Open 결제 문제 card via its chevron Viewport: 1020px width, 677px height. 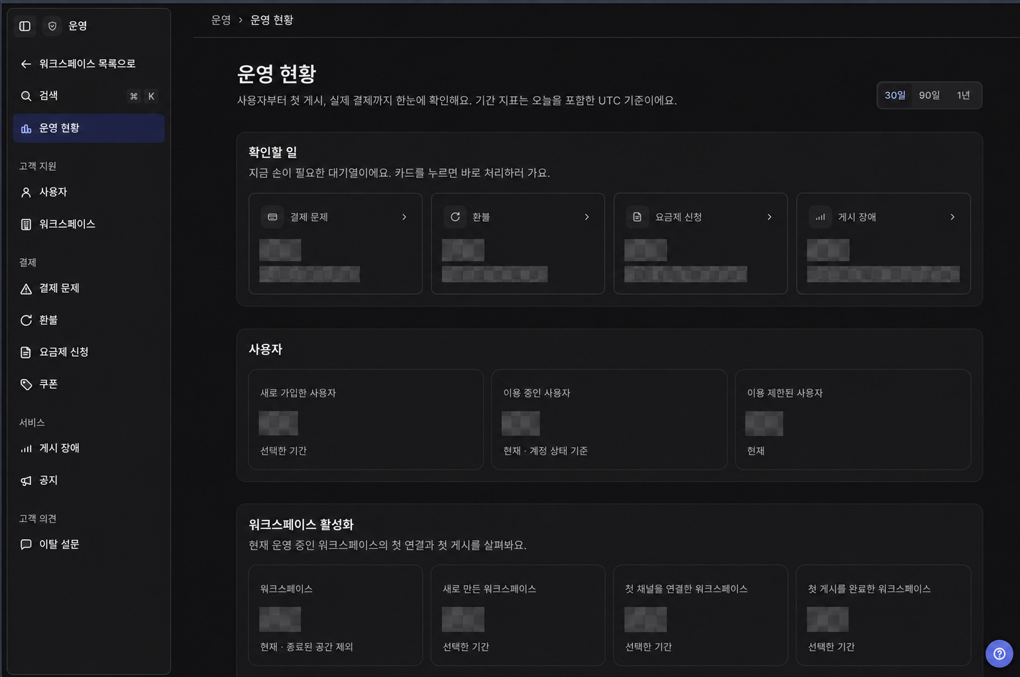[404, 217]
